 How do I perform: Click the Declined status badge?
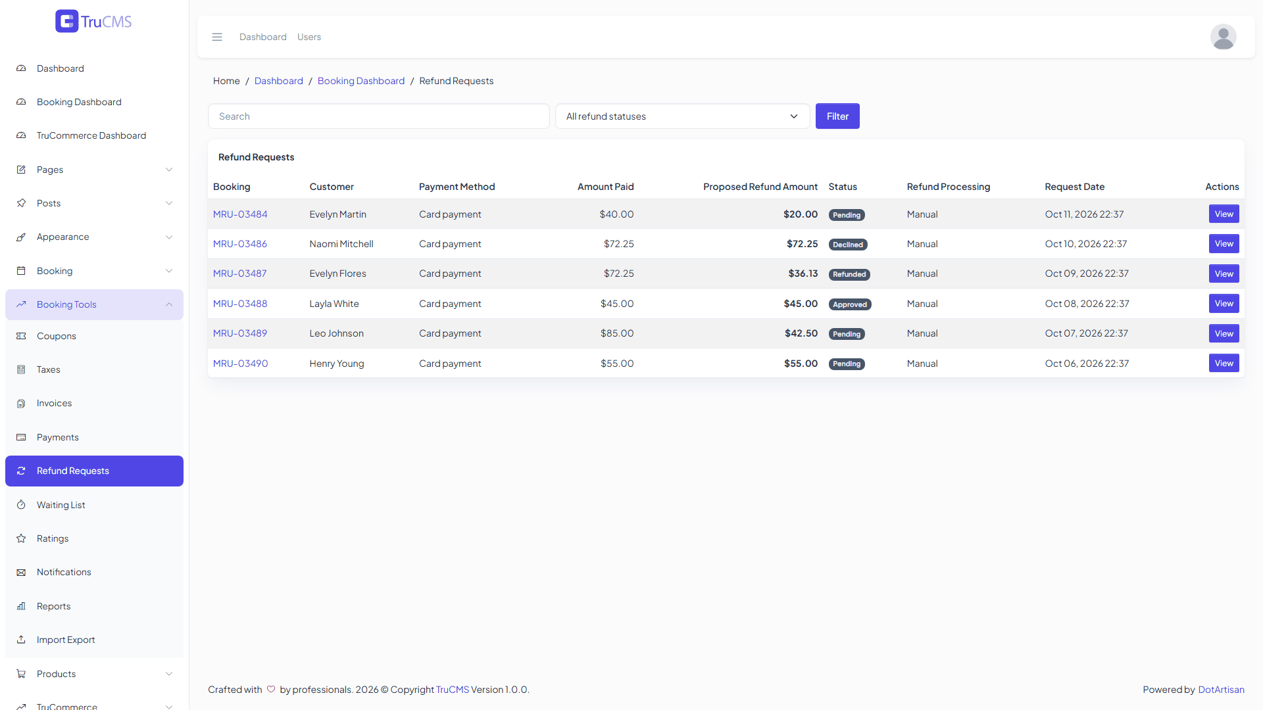click(847, 245)
